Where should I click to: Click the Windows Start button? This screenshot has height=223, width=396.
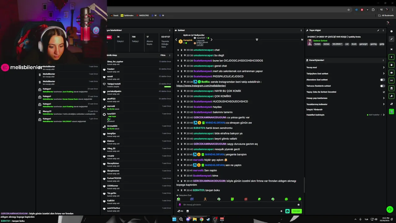point(174,219)
